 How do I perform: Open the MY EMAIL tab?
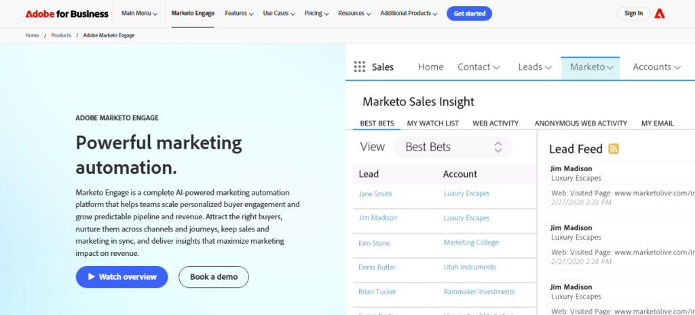(x=657, y=124)
